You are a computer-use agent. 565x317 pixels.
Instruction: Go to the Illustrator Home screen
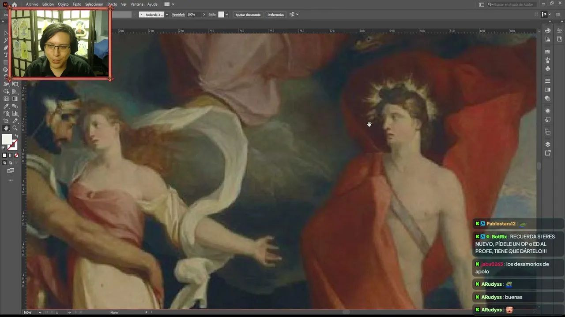click(x=14, y=4)
